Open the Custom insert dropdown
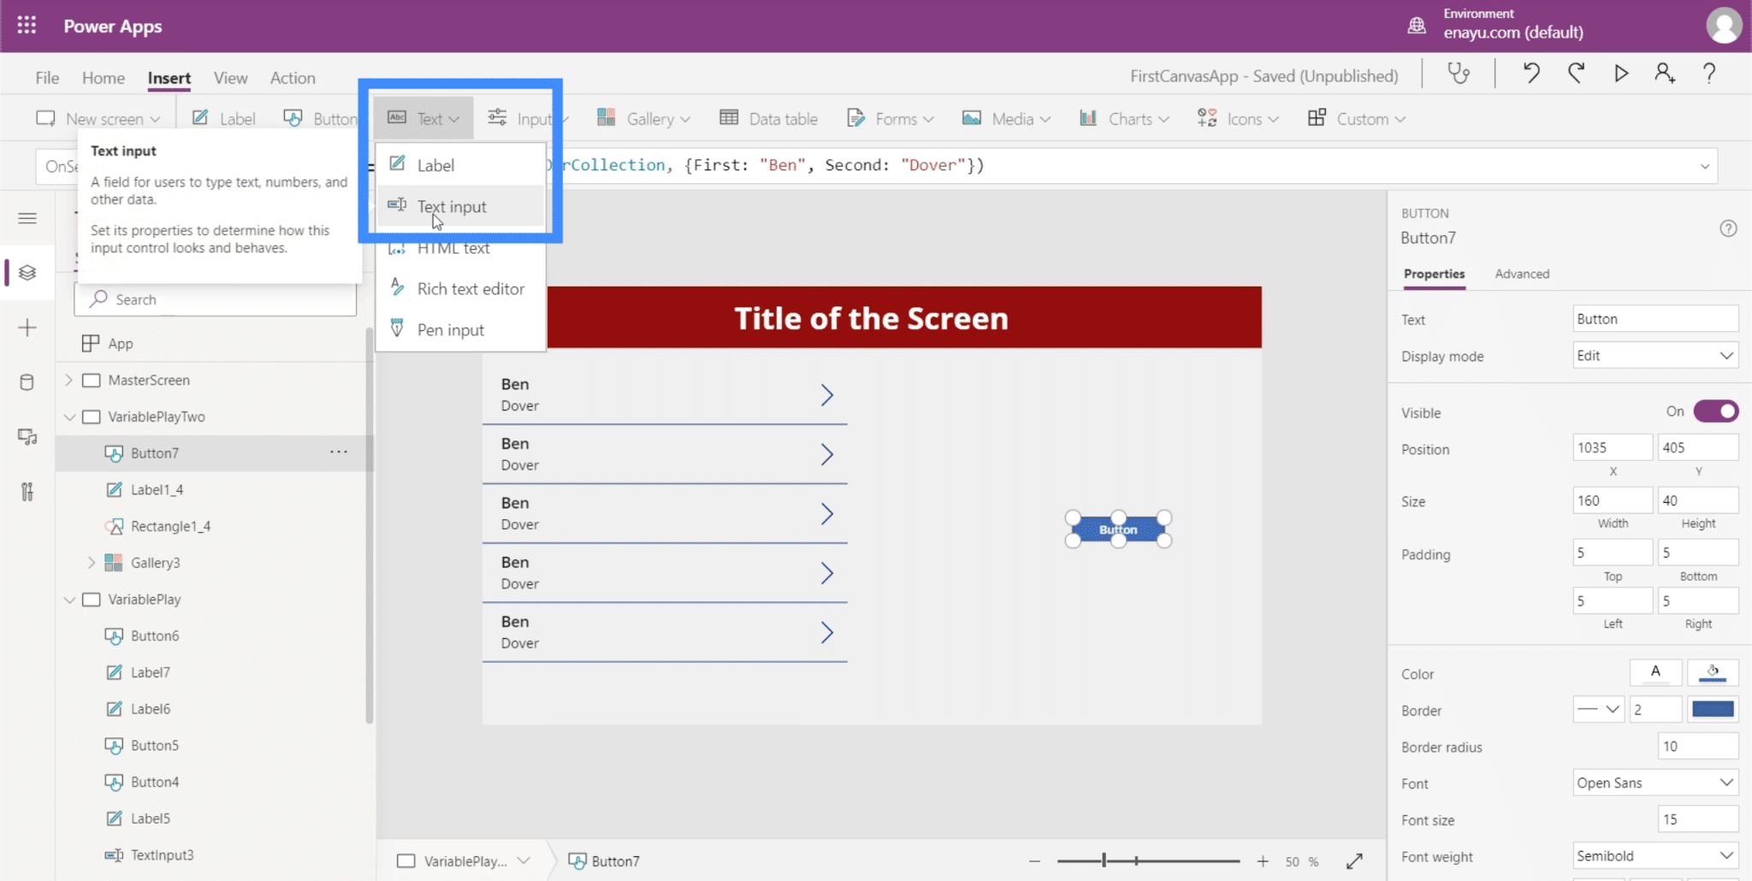Viewport: 1752px width, 881px height. click(x=1357, y=119)
